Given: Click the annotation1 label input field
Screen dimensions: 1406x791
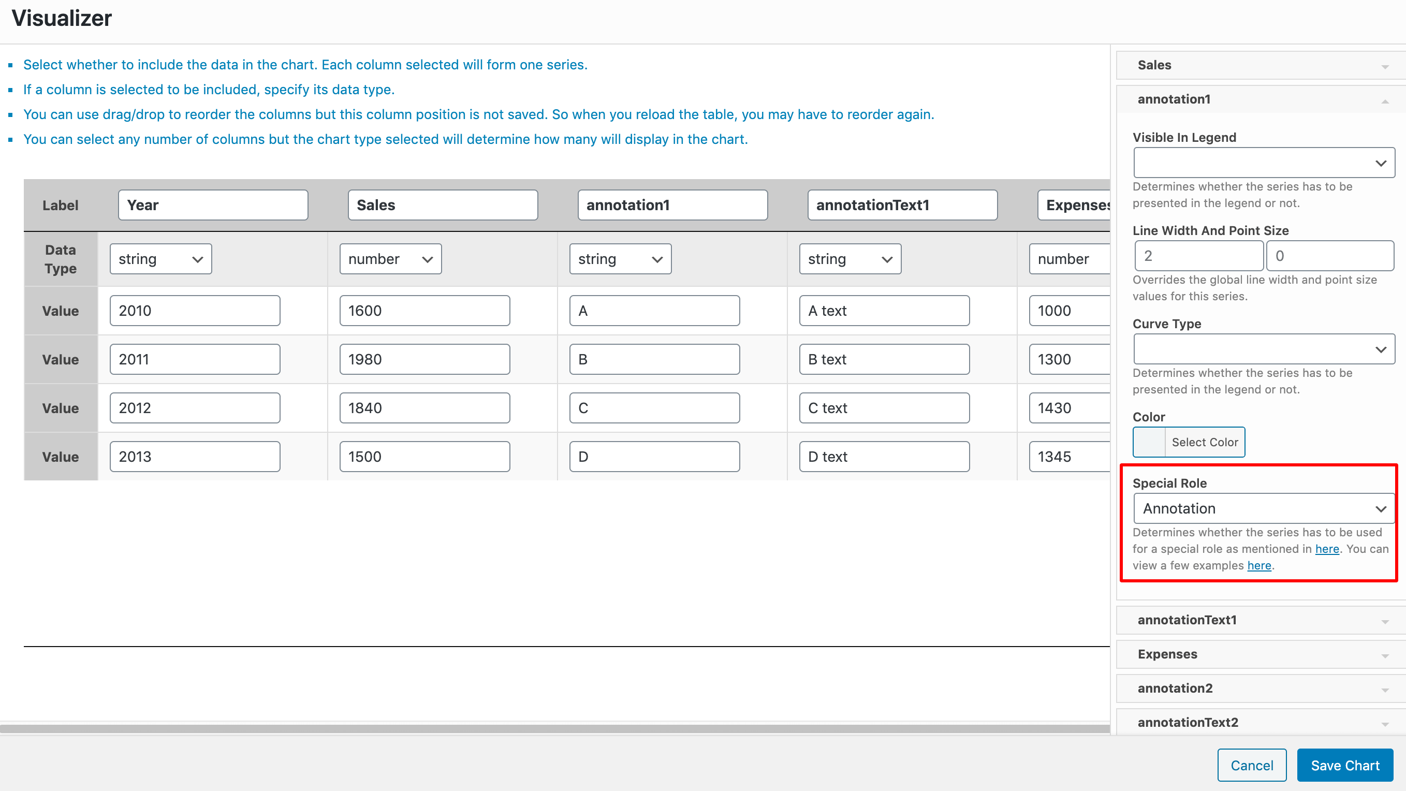Looking at the screenshot, I should pos(672,205).
